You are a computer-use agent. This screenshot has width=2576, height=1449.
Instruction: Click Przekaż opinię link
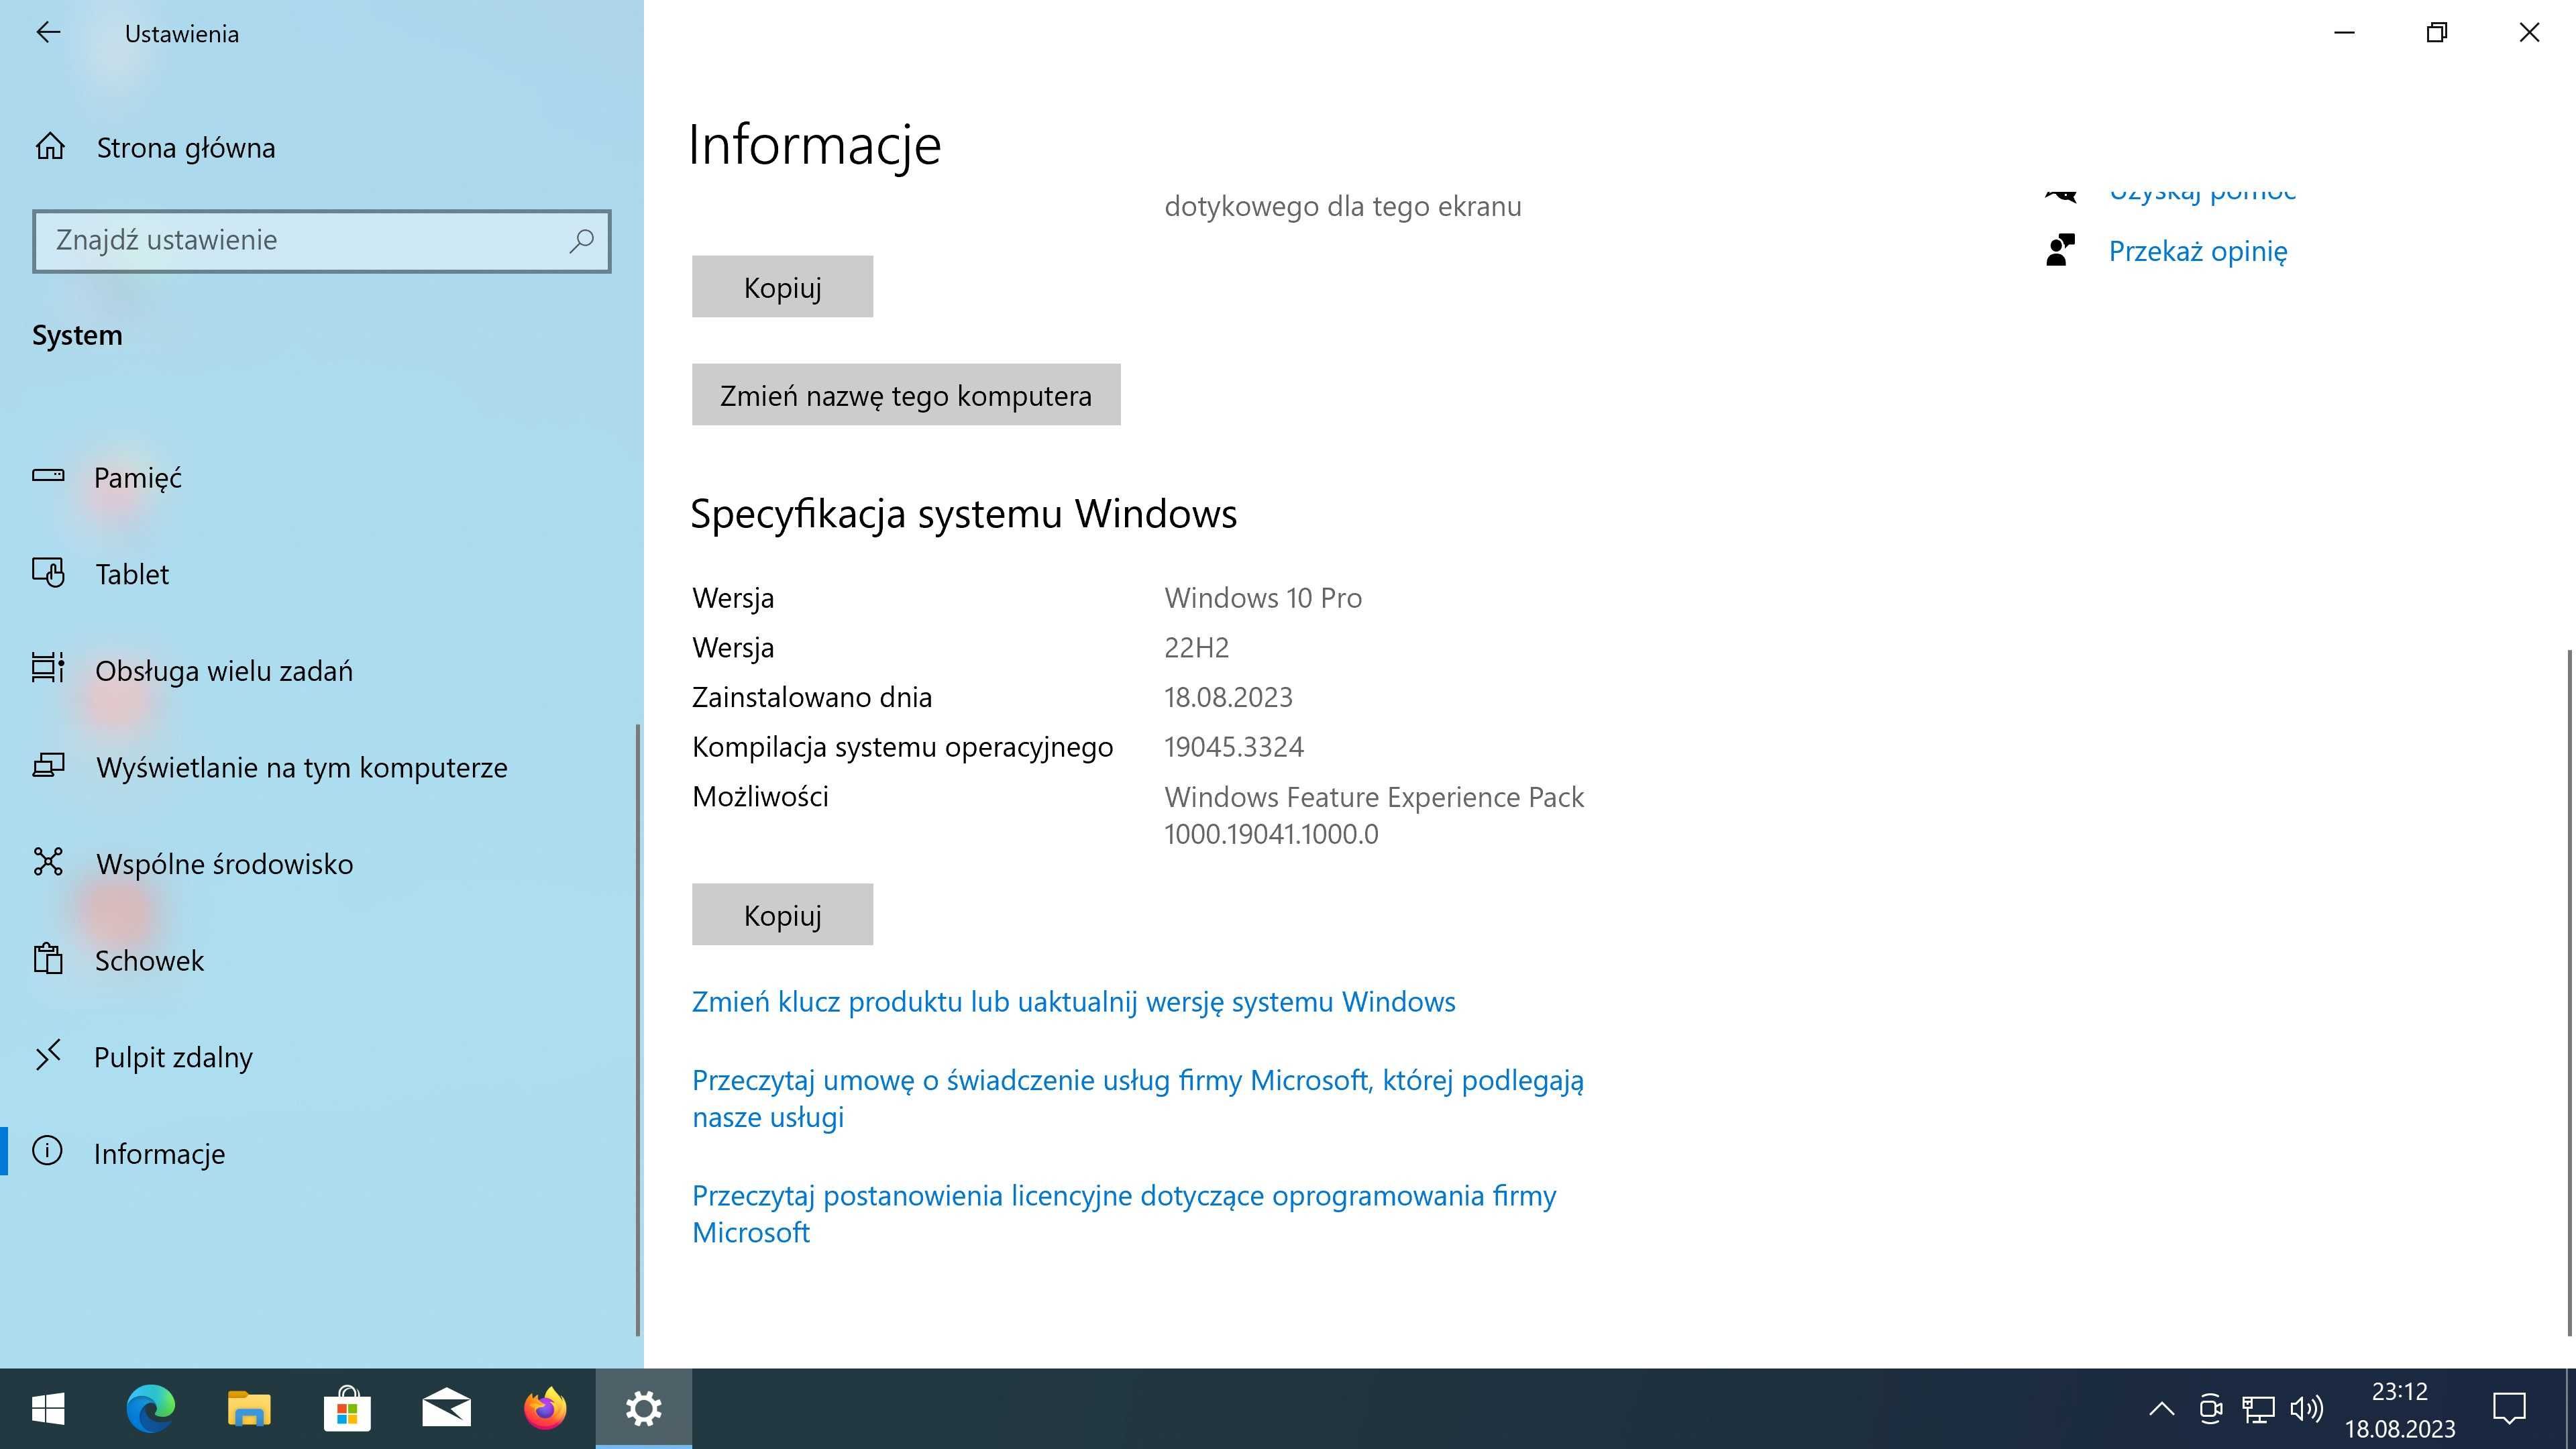[x=2197, y=251]
